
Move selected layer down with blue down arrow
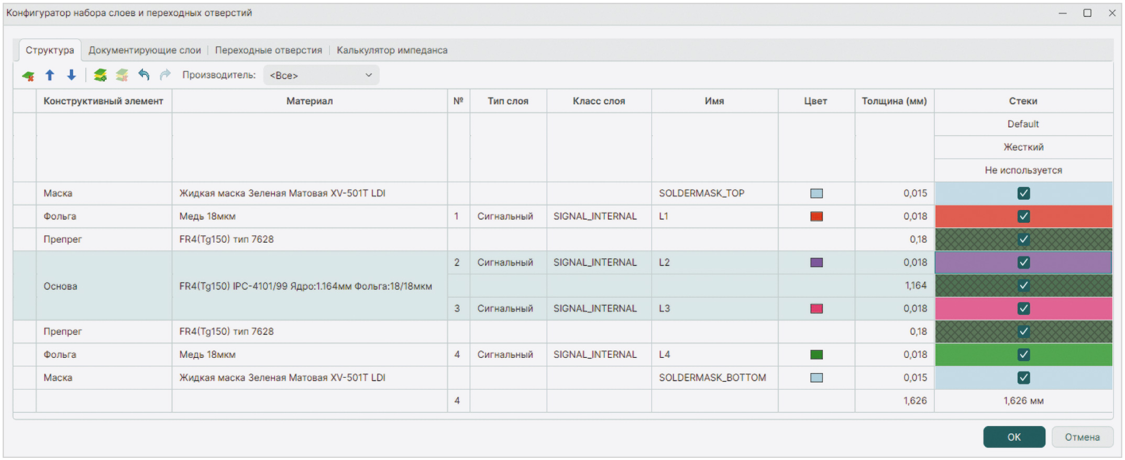click(72, 75)
